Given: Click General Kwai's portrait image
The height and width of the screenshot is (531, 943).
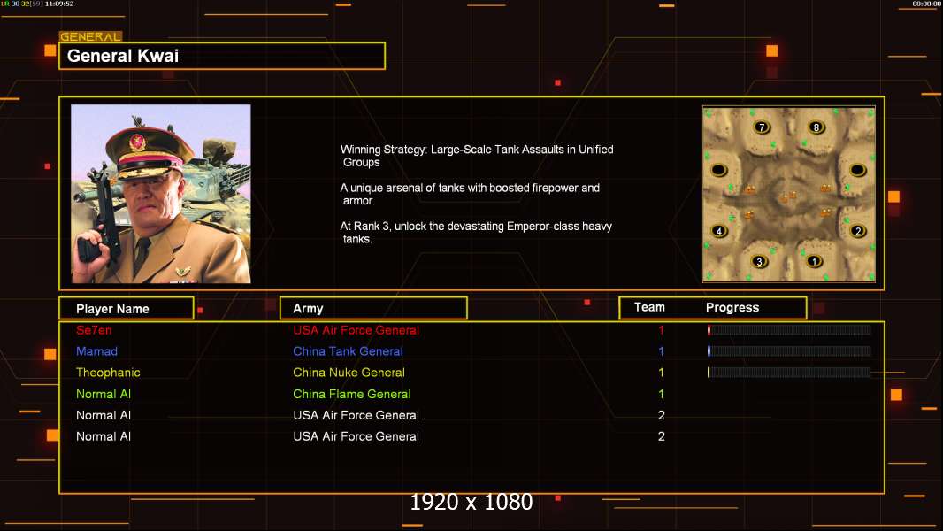Looking at the screenshot, I should tap(161, 194).
